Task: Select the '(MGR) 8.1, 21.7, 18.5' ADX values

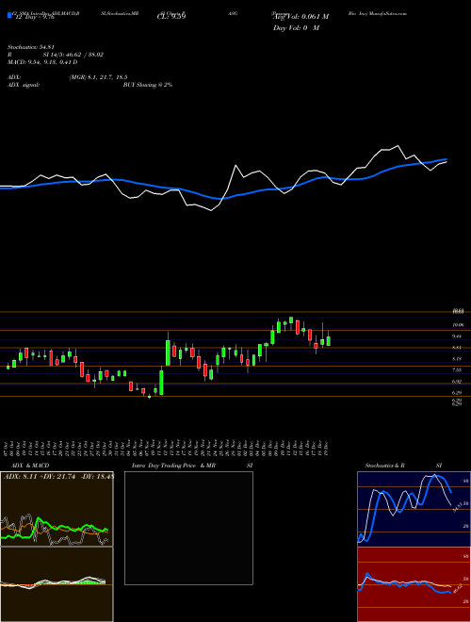Action: (98, 77)
